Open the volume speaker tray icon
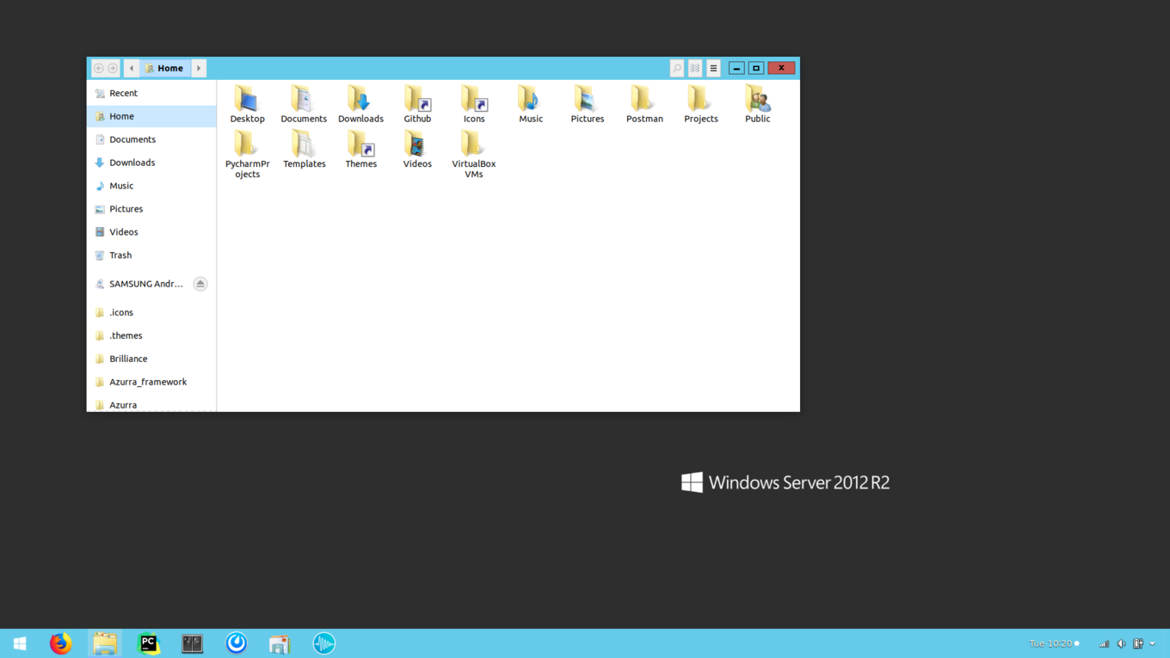The image size is (1170, 658). click(1121, 643)
